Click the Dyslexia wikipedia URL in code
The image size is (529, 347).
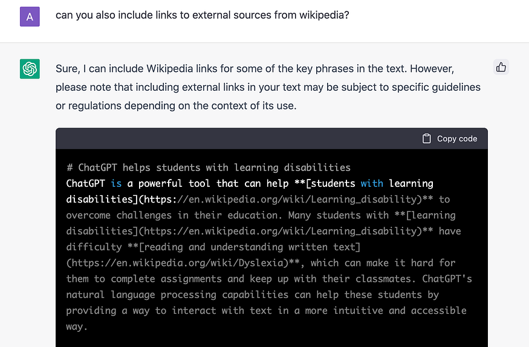pyautogui.click(x=178, y=263)
